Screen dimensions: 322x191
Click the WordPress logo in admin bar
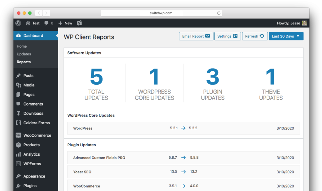tap(18, 23)
